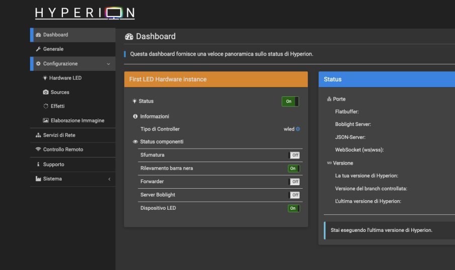This screenshot has width=455, height=270.
Task: Click the gear icon next to wled
Action: pos(298,129)
